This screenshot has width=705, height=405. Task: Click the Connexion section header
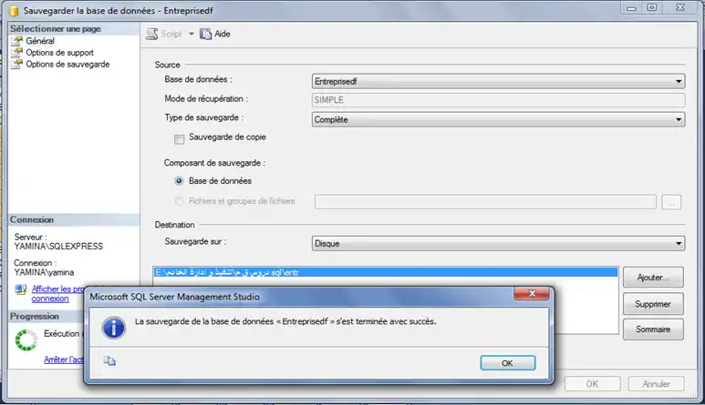tap(74, 219)
